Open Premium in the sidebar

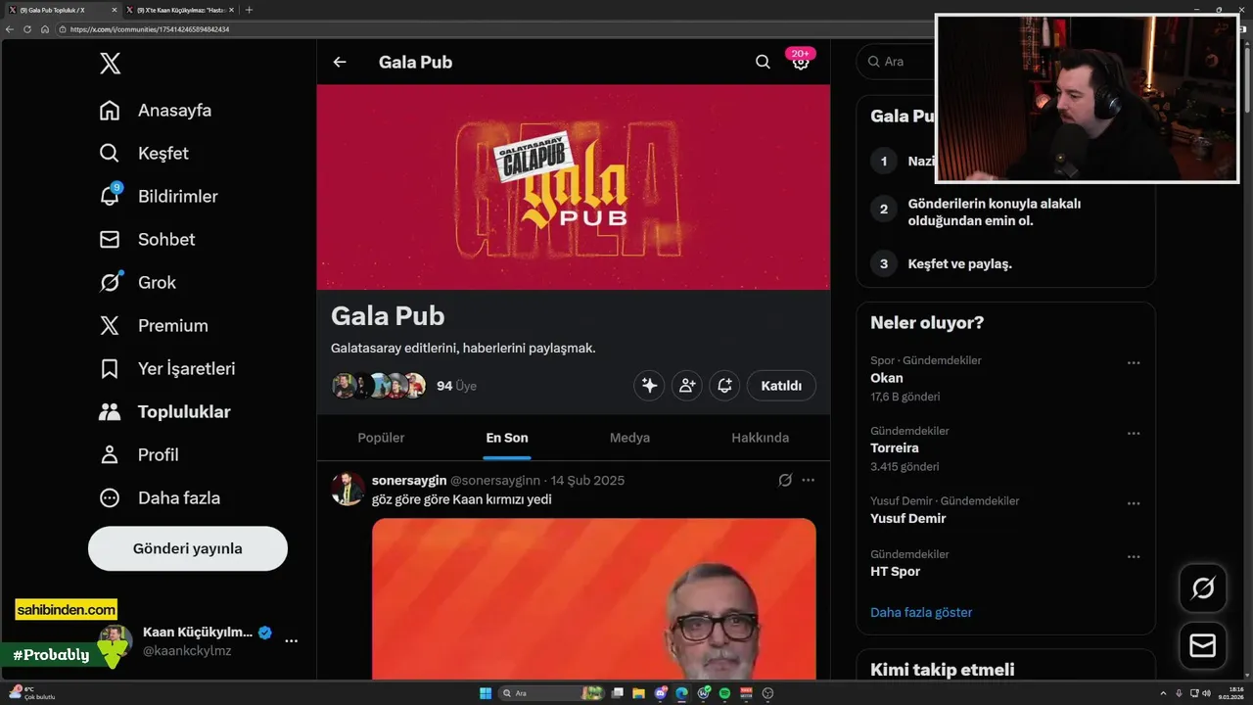click(154, 326)
